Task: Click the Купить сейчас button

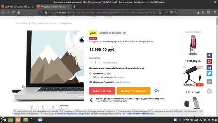Action: click(102, 91)
